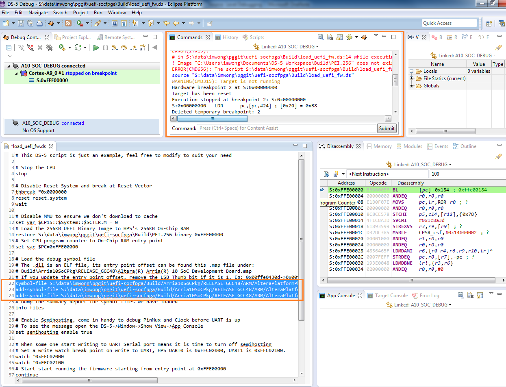The width and height of the screenshot is (506, 387).
Task: Click the Disconnect from target icon
Action: (x=30, y=48)
